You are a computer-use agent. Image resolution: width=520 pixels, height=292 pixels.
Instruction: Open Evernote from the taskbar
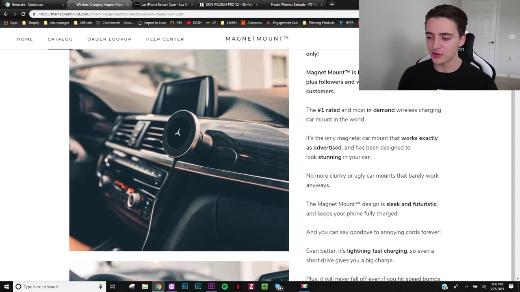pyautogui.click(x=264, y=287)
